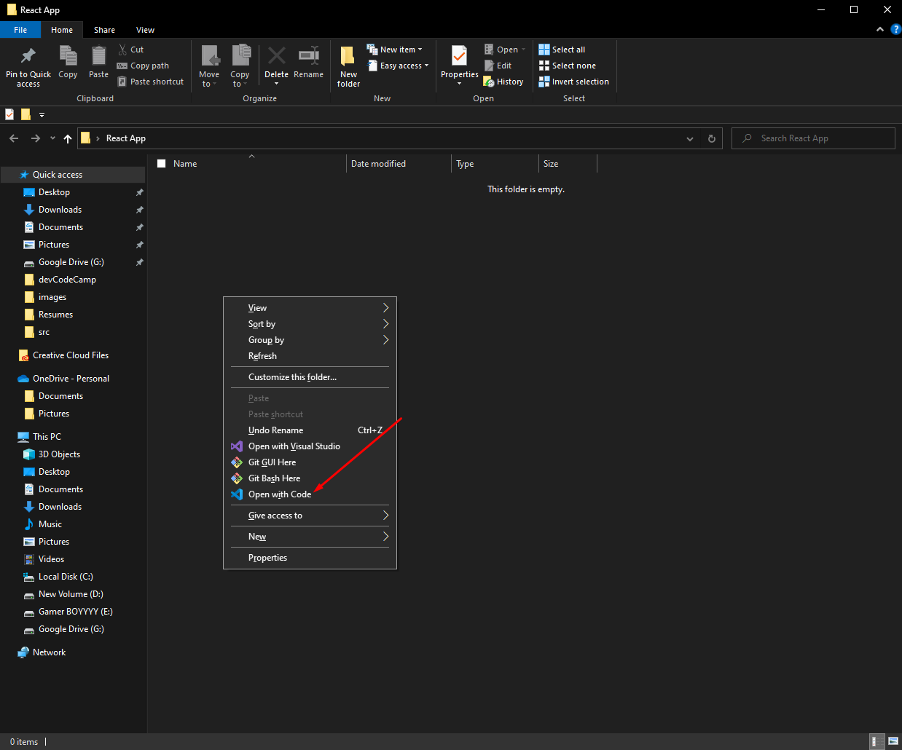This screenshot has width=902, height=750.
Task: Open Creative Cloud Files in the sidebar
Action: pyautogui.click(x=69, y=355)
